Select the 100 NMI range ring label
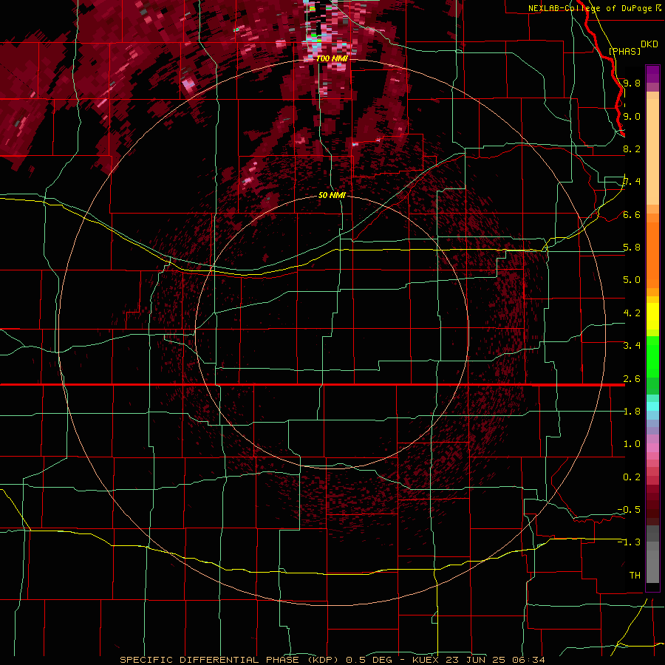 tap(332, 58)
